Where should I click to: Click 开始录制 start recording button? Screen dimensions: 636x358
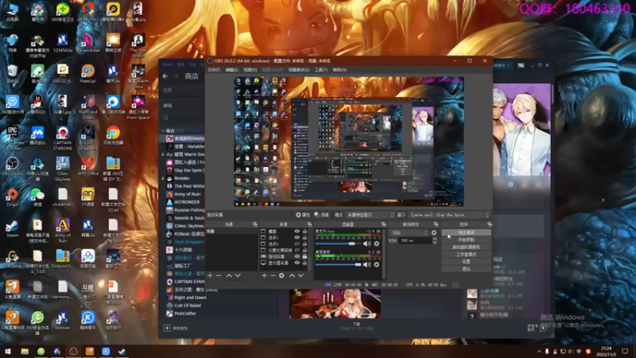466,240
